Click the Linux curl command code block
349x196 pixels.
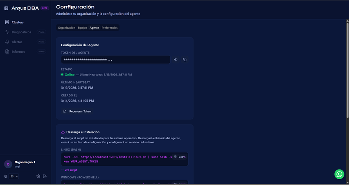tap(125, 159)
